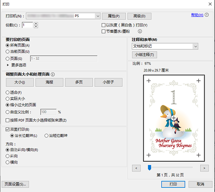Image resolution: width=215 pixels, height=192 pixels.
Task: Select auto portrait/landscape orientation
Action: 7,150
